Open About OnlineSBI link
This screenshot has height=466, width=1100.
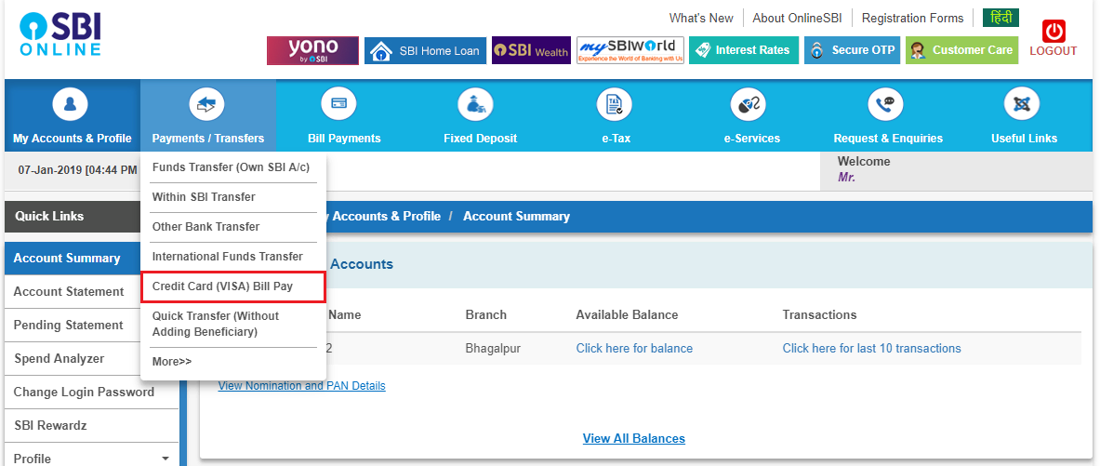click(x=797, y=19)
